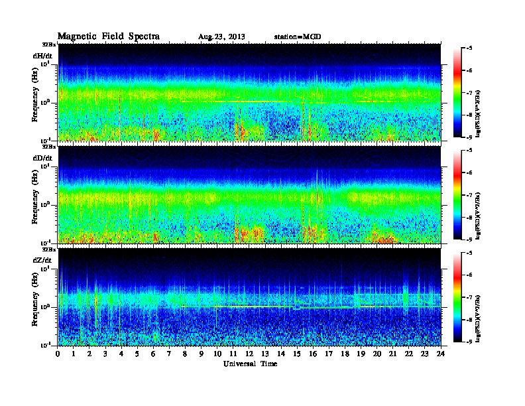
Task: Click the "13" tick on Universal Time axis
Action: pyautogui.click(x=265, y=354)
